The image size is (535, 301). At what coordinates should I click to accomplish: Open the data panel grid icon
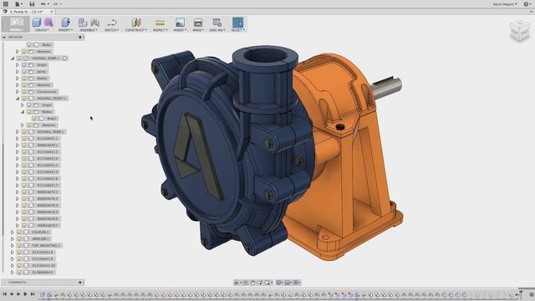click(x=6, y=4)
